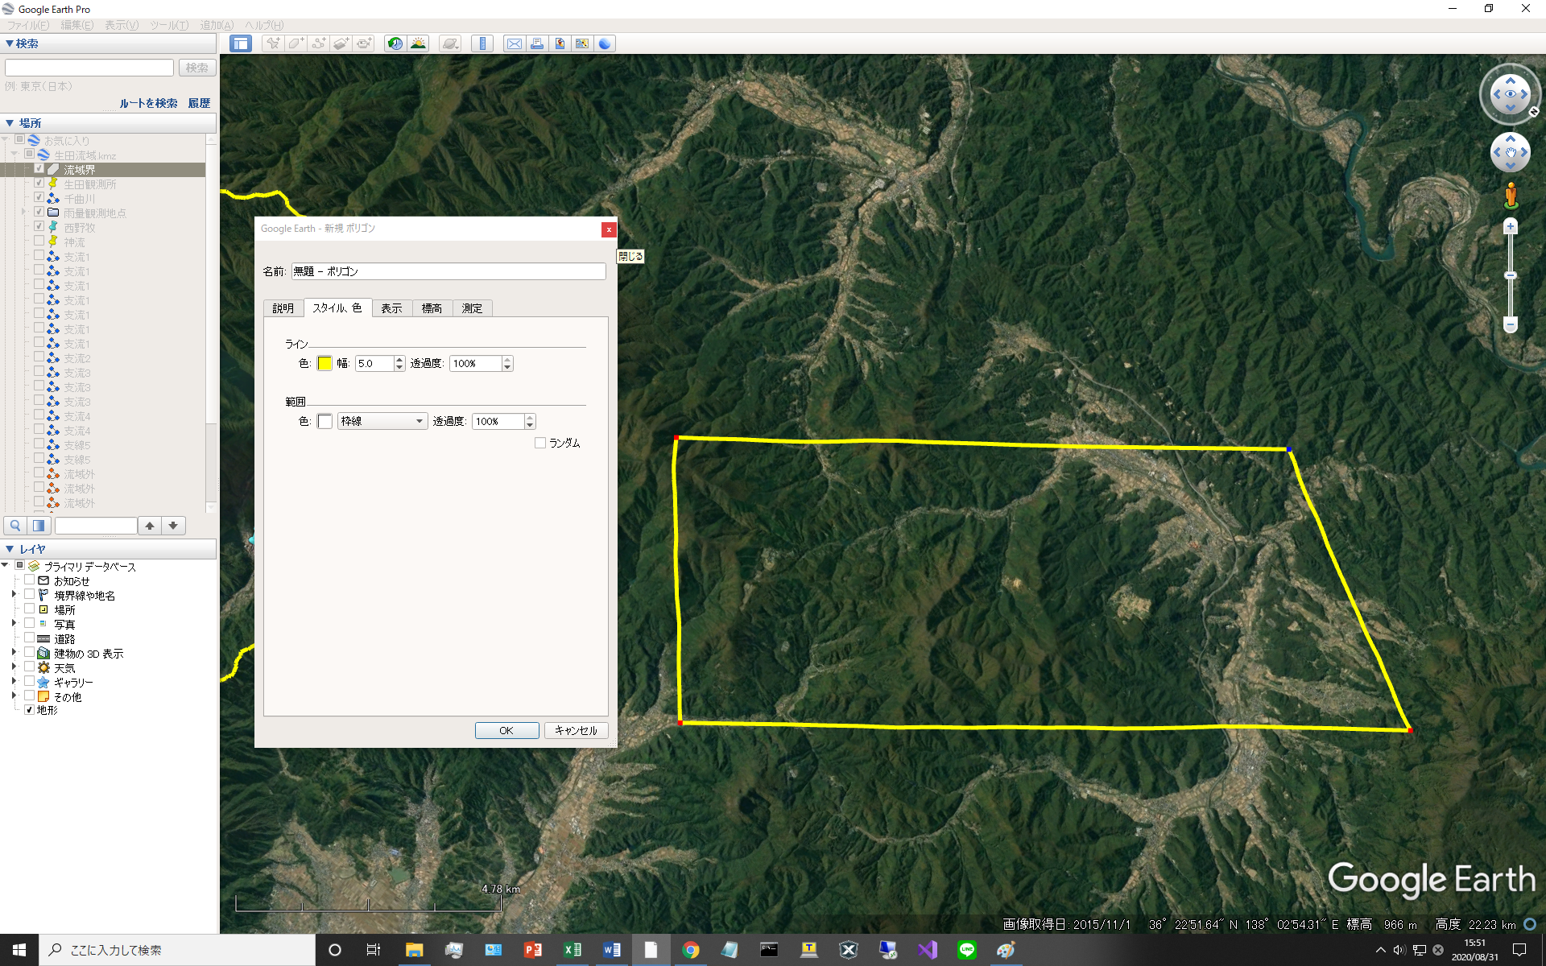Image resolution: width=1546 pixels, height=966 pixels.
Task: Open the ツール(T) menu
Action: coord(169,25)
